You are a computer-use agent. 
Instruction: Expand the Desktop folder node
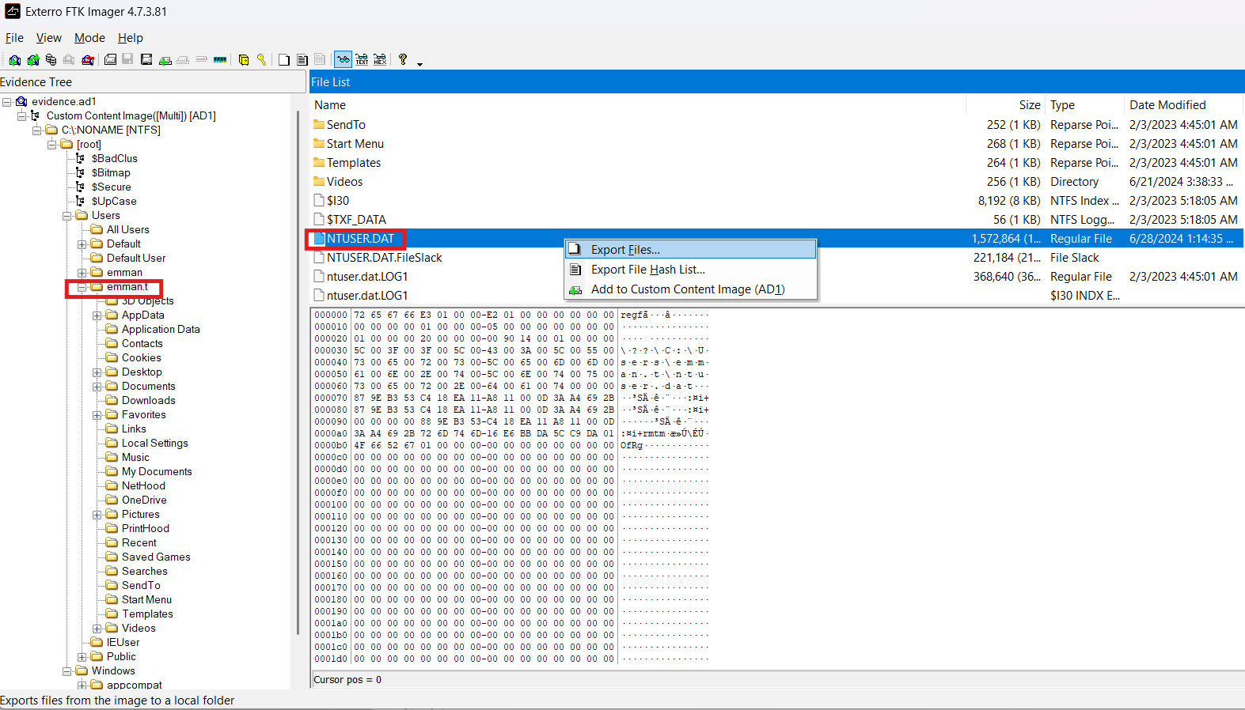[97, 372]
